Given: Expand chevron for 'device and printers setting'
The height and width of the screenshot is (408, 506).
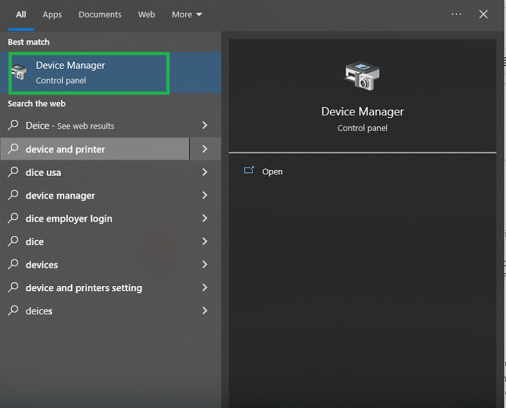Looking at the screenshot, I should pyautogui.click(x=205, y=288).
